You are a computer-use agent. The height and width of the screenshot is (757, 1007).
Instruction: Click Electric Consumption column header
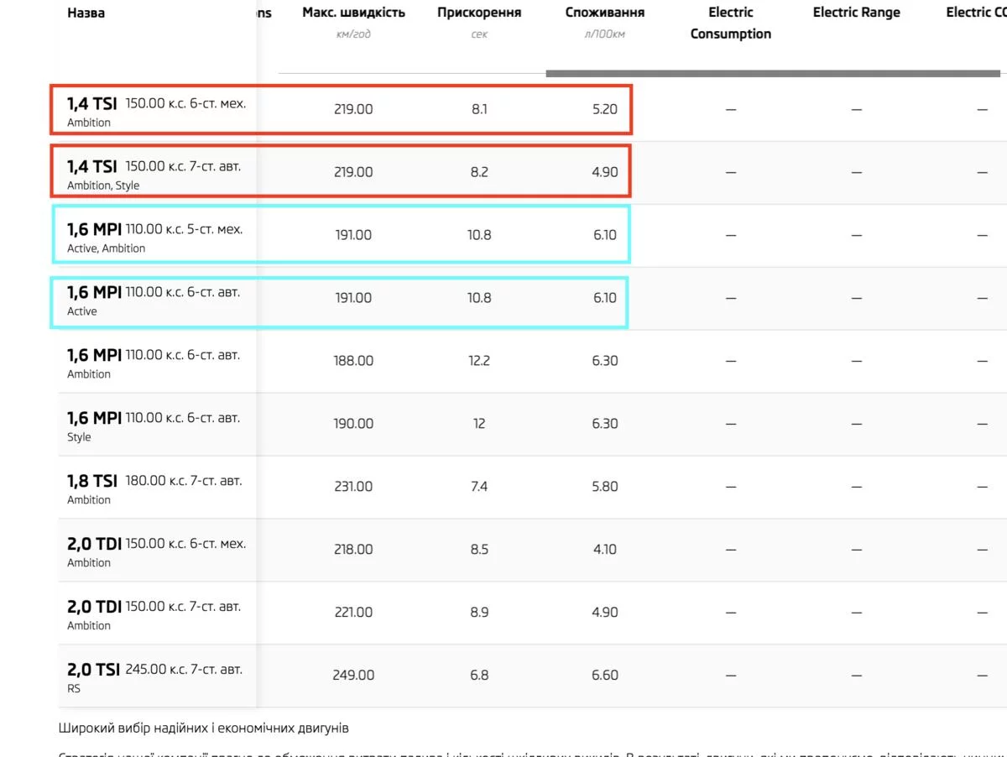coord(730,23)
